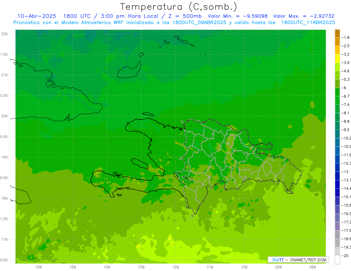Click the -7.4 colorbar value
Image resolution: width=351 pixels, height=271 pixels.
(346, 104)
